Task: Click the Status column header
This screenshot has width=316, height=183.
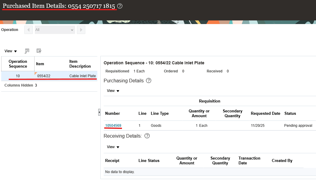Action: click(x=290, y=114)
